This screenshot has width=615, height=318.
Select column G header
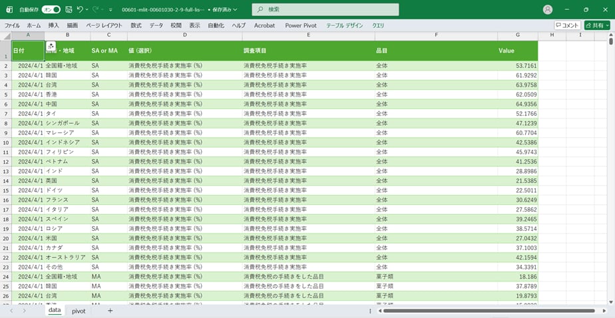click(x=517, y=35)
